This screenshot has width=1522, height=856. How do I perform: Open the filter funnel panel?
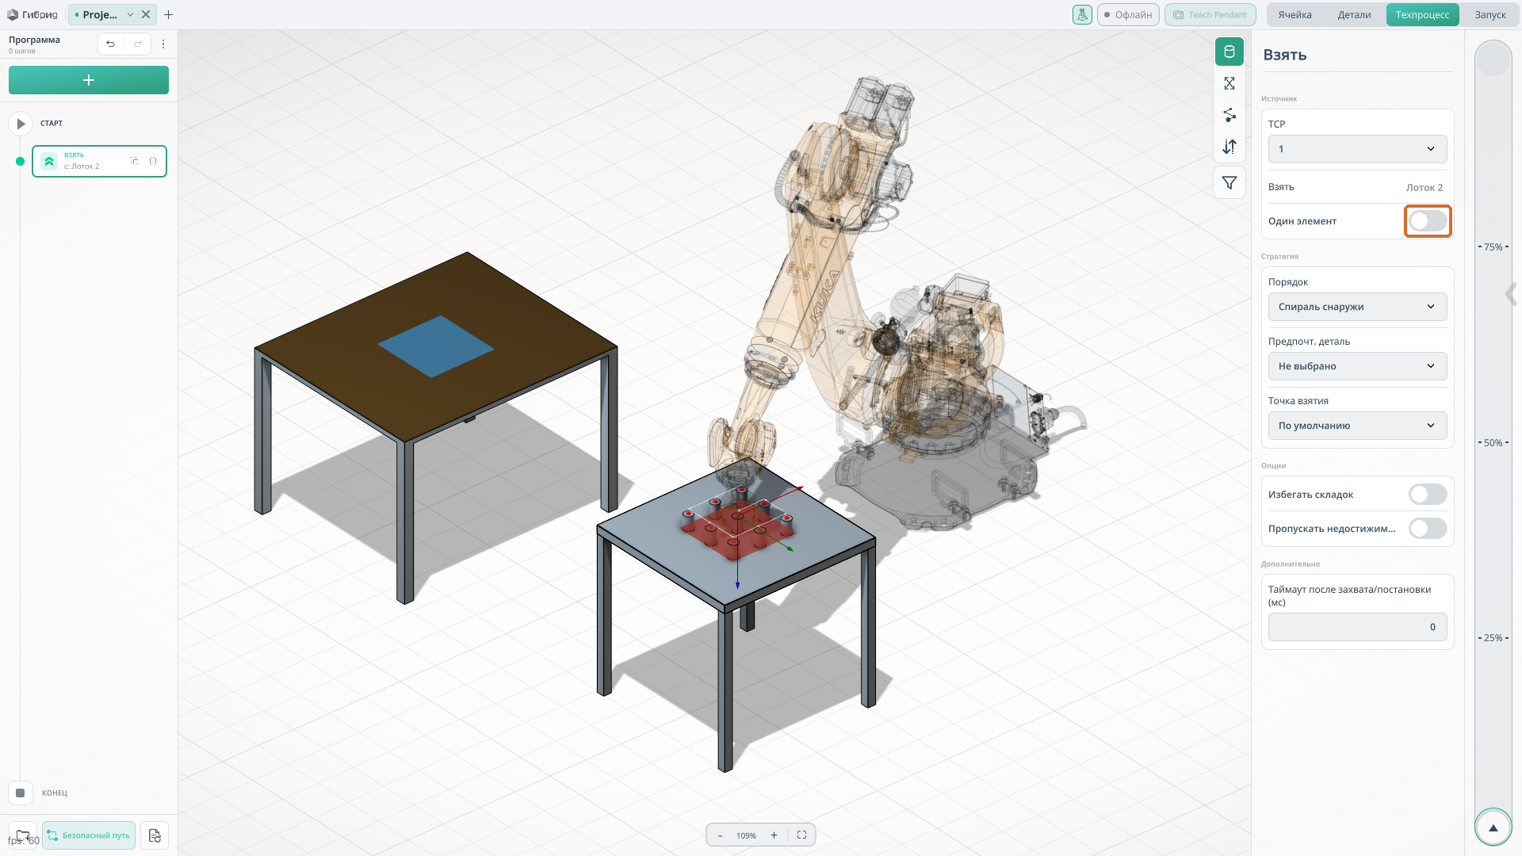1229,183
